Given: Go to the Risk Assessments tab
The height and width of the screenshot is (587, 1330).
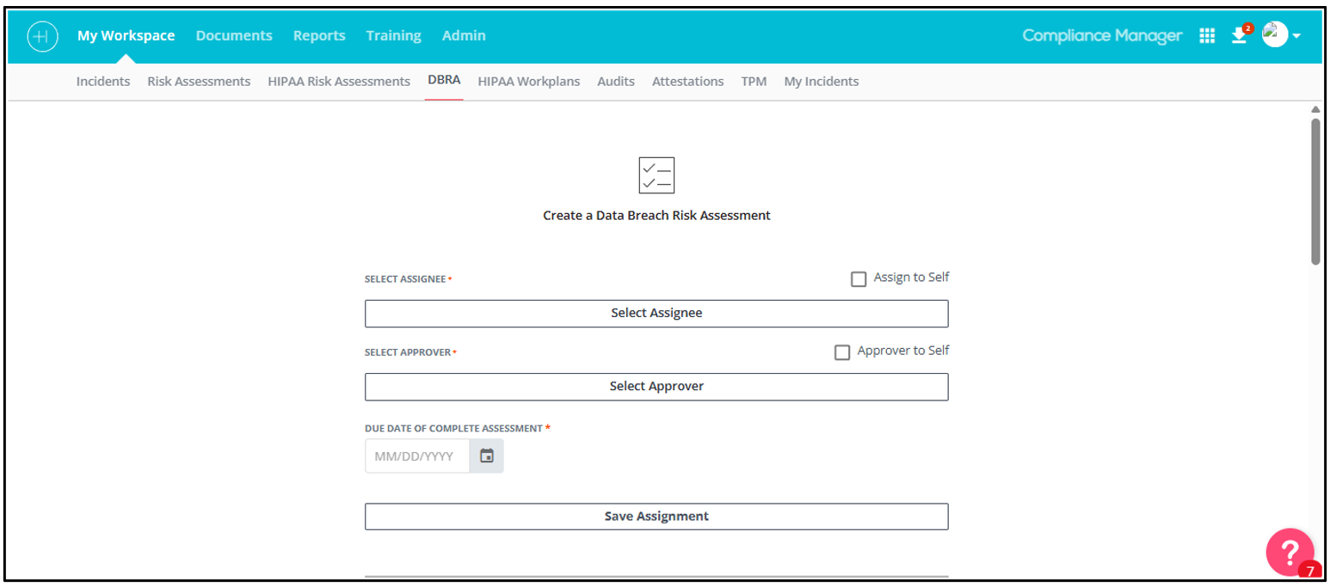Looking at the screenshot, I should pos(199,82).
